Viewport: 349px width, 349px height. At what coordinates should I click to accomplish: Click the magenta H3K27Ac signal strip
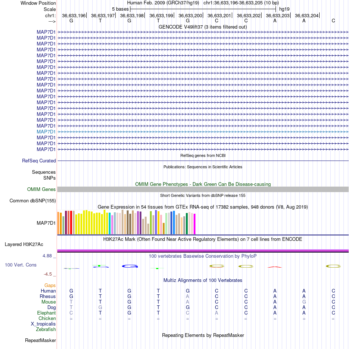point(203,251)
